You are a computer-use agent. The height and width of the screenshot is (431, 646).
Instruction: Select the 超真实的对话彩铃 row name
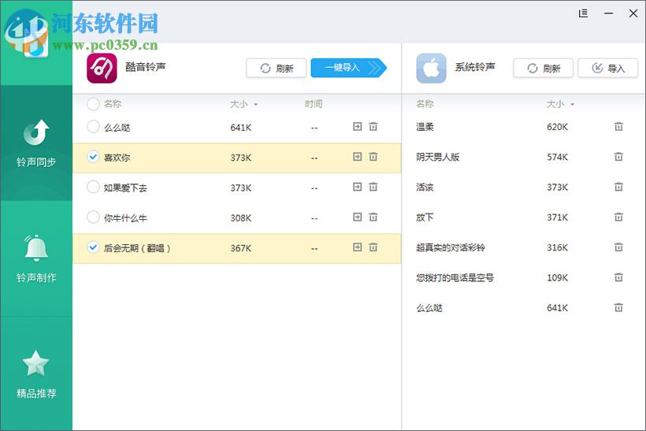[451, 247]
